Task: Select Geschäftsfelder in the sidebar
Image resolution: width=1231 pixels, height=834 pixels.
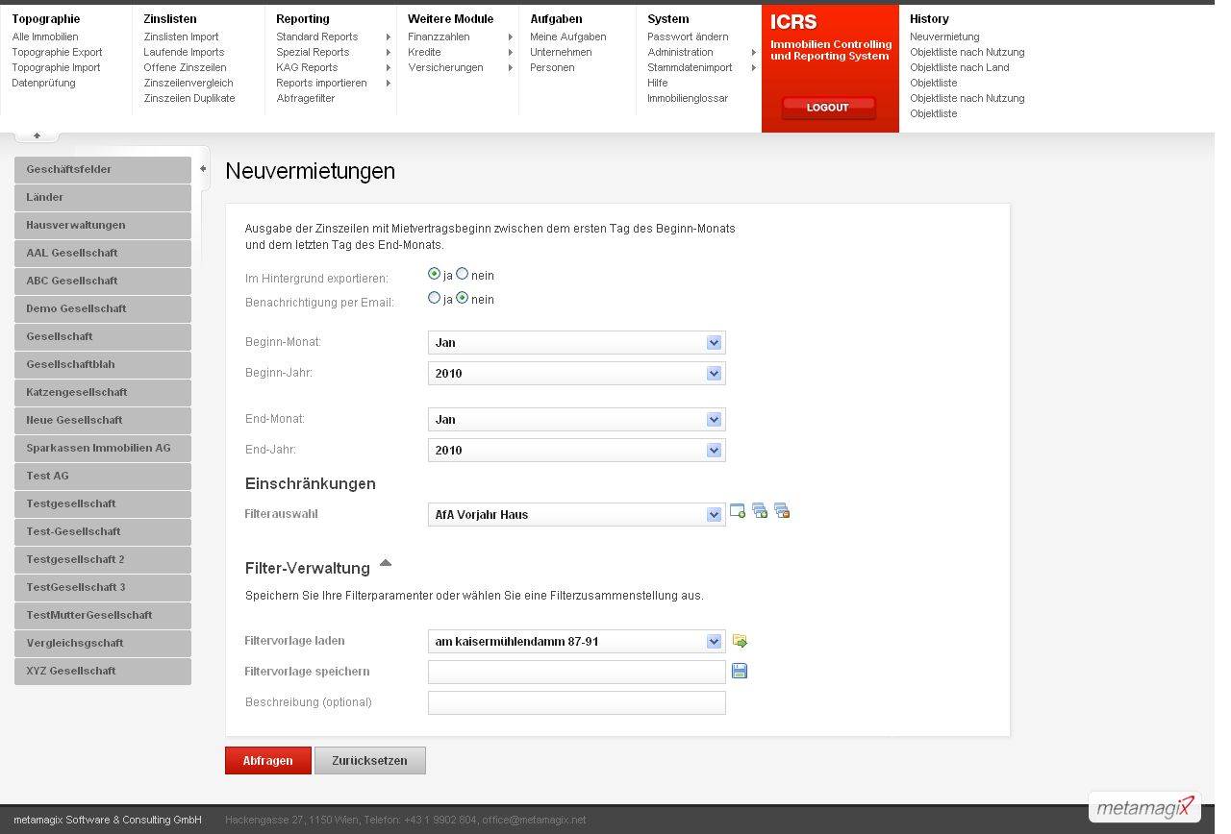Action: click(x=103, y=169)
